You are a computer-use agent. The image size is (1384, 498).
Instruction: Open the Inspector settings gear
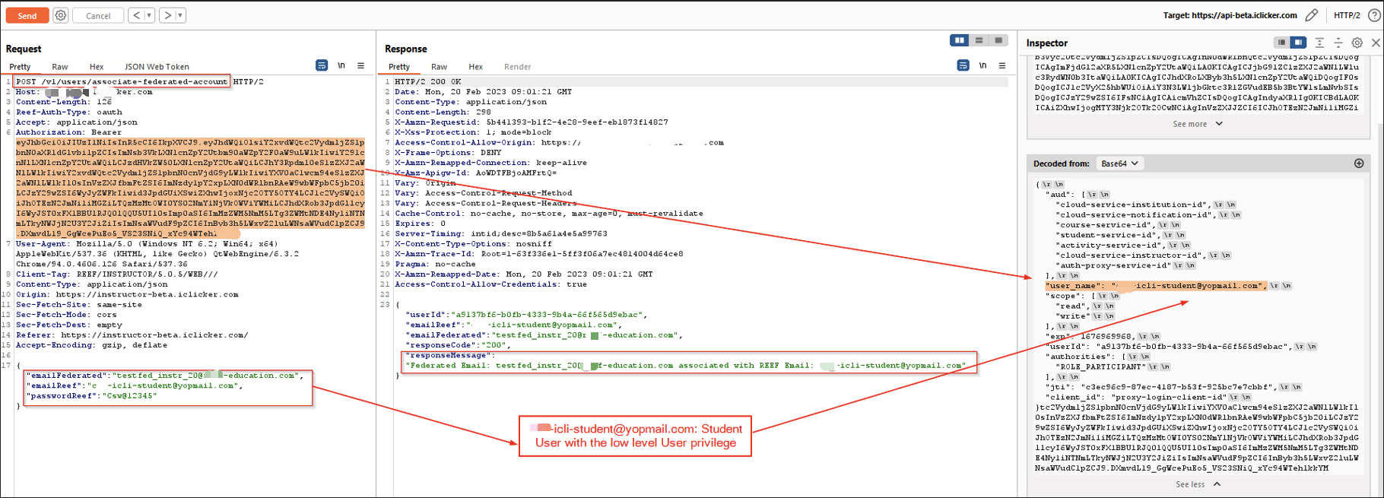click(x=1357, y=43)
